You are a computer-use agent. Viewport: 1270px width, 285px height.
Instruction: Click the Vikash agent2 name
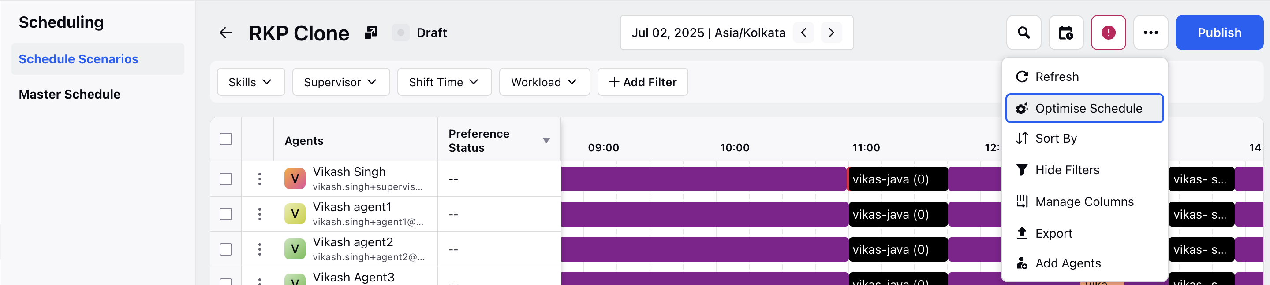tap(353, 243)
